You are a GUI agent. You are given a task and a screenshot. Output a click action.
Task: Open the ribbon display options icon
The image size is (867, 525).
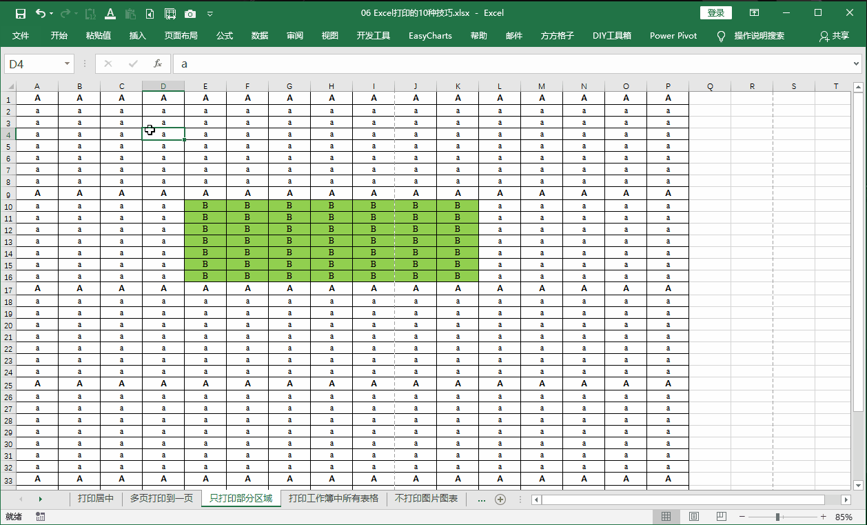click(x=755, y=12)
